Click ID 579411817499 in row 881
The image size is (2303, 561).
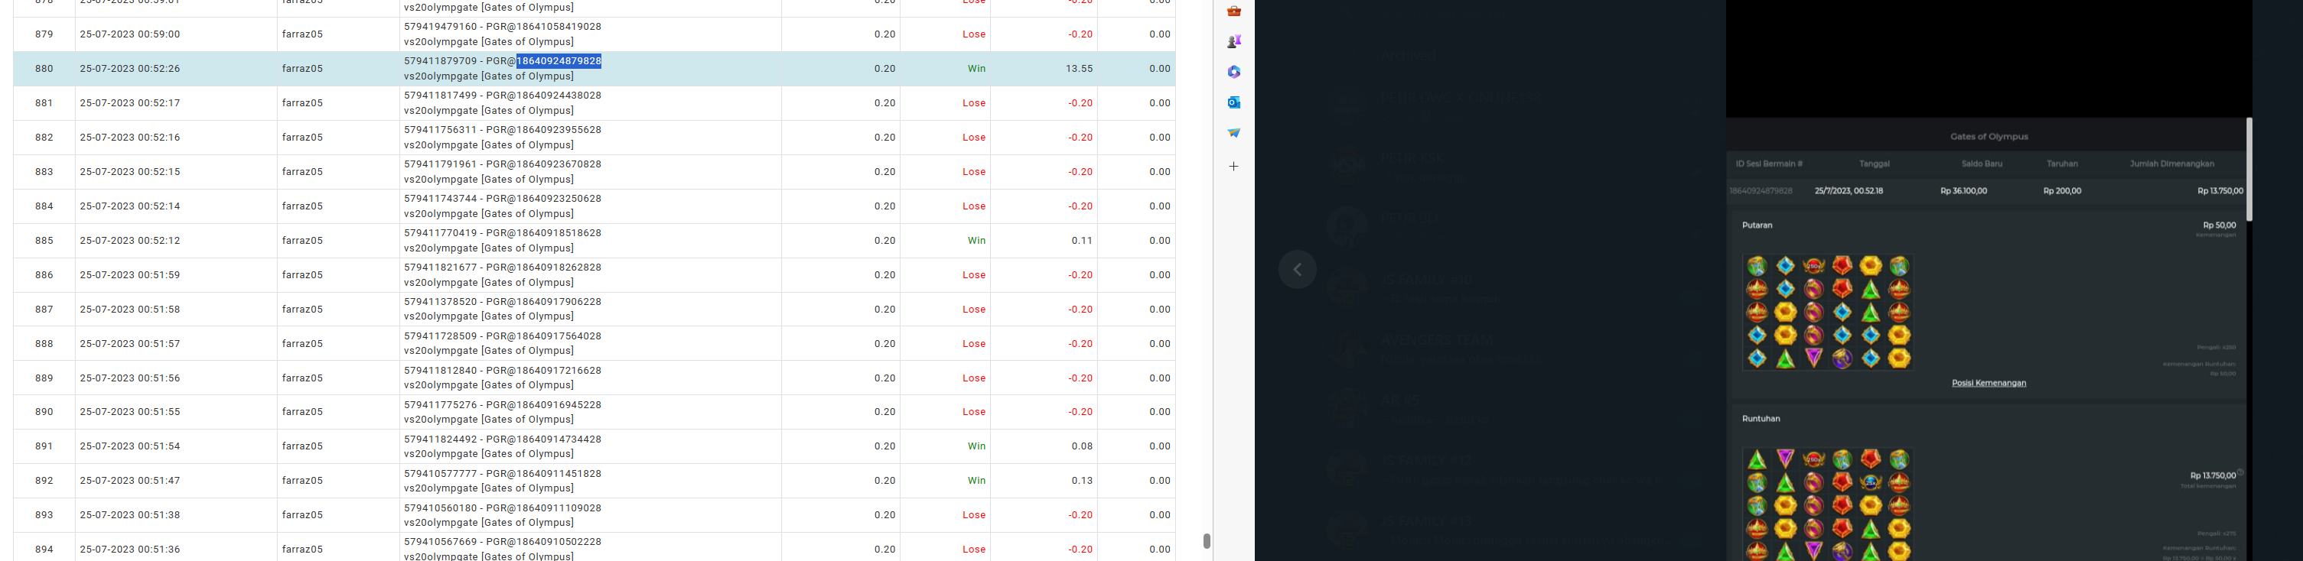point(440,96)
